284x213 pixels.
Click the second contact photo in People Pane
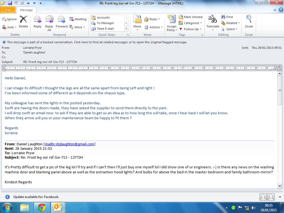point(271,197)
